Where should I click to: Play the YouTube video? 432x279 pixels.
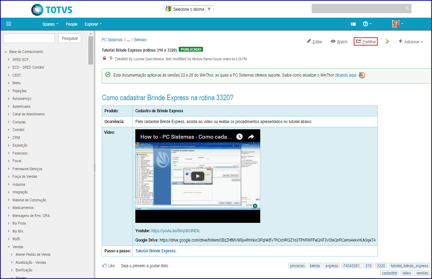pos(198,176)
